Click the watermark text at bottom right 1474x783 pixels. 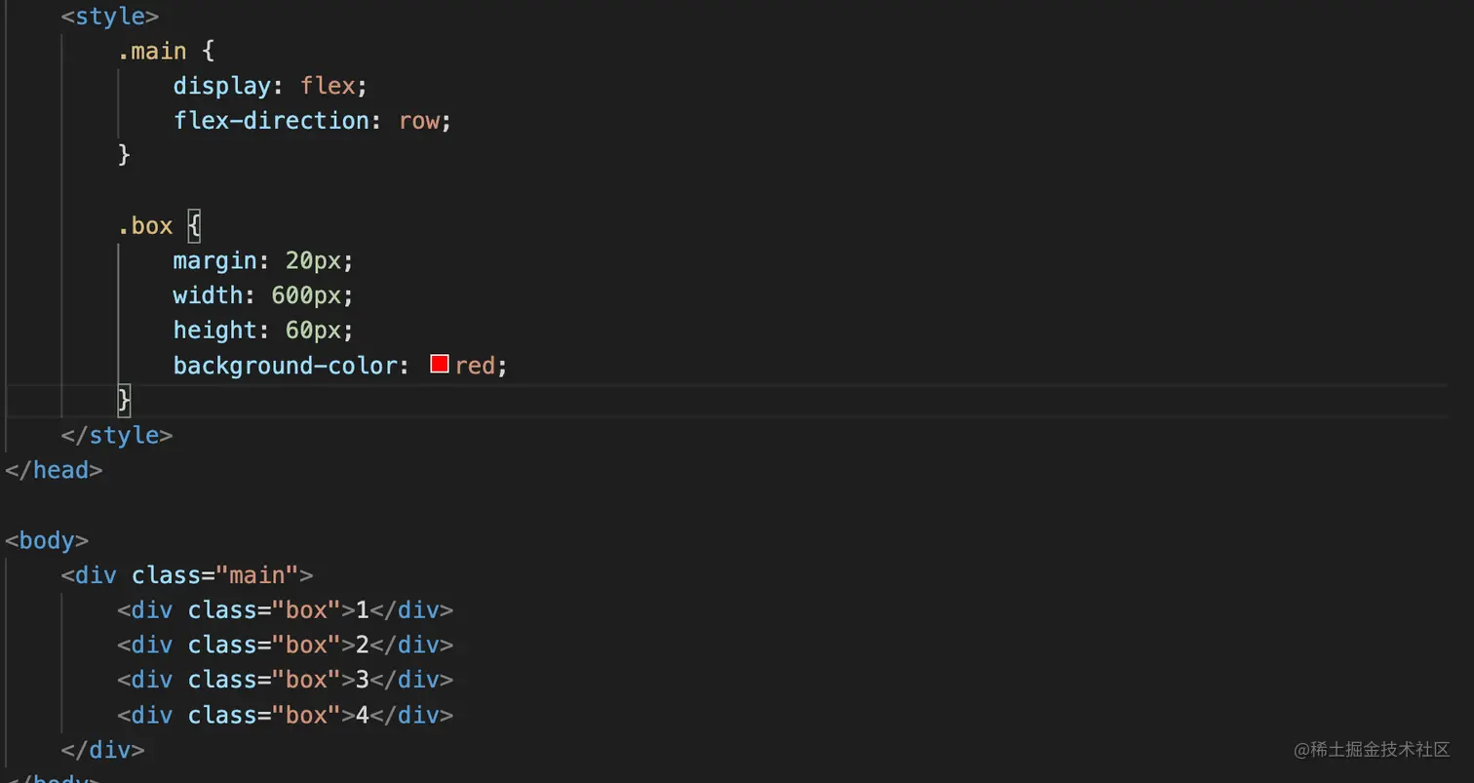pos(1372,749)
